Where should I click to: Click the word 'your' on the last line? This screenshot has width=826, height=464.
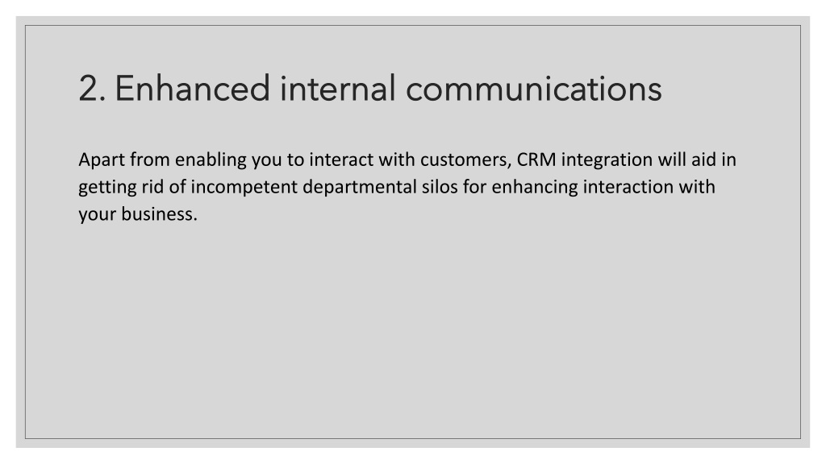(98, 215)
